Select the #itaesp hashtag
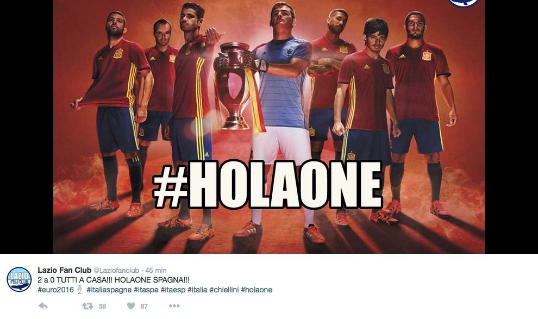538x319 pixels. [x=173, y=290]
